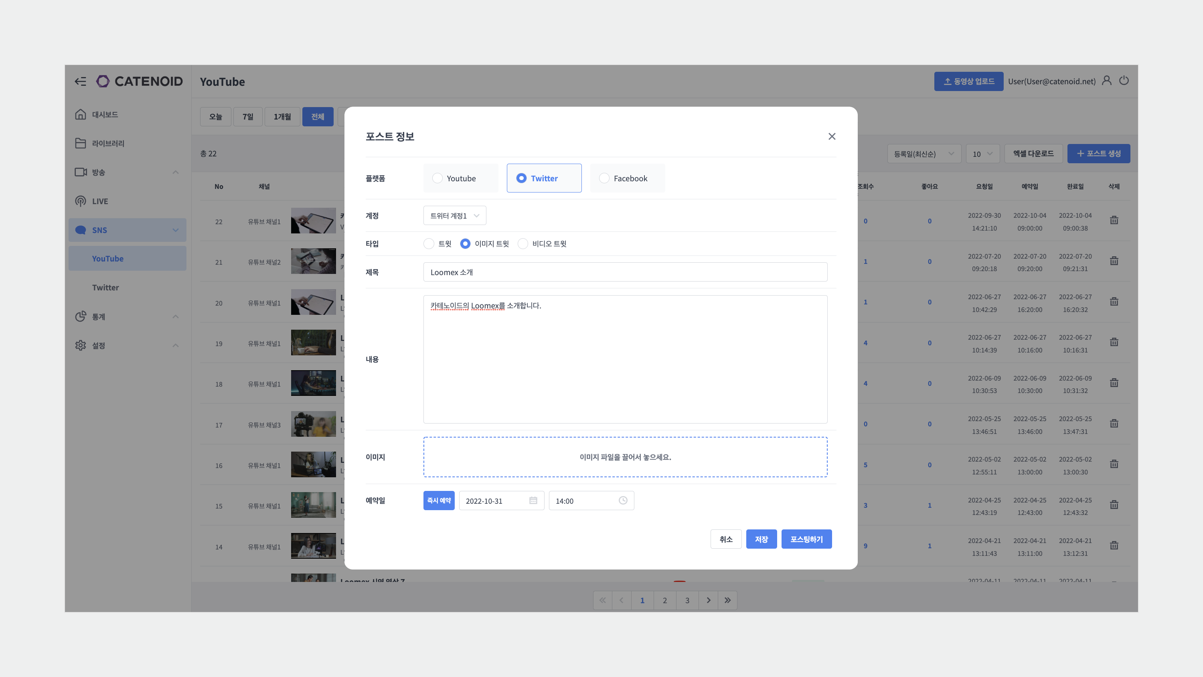Open Twitter submenu in the sidebar
Viewport: 1203px width, 677px height.
tap(105, 287)
